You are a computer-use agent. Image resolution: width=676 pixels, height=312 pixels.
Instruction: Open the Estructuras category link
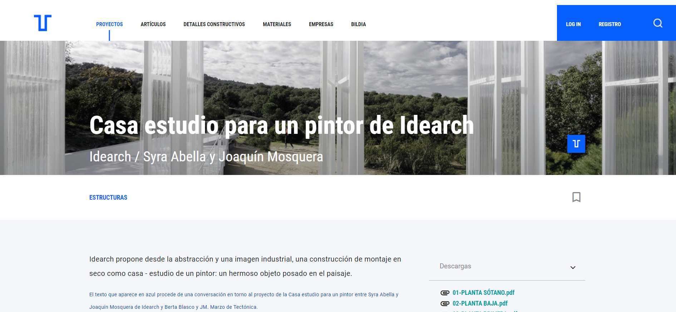point(108,198)
